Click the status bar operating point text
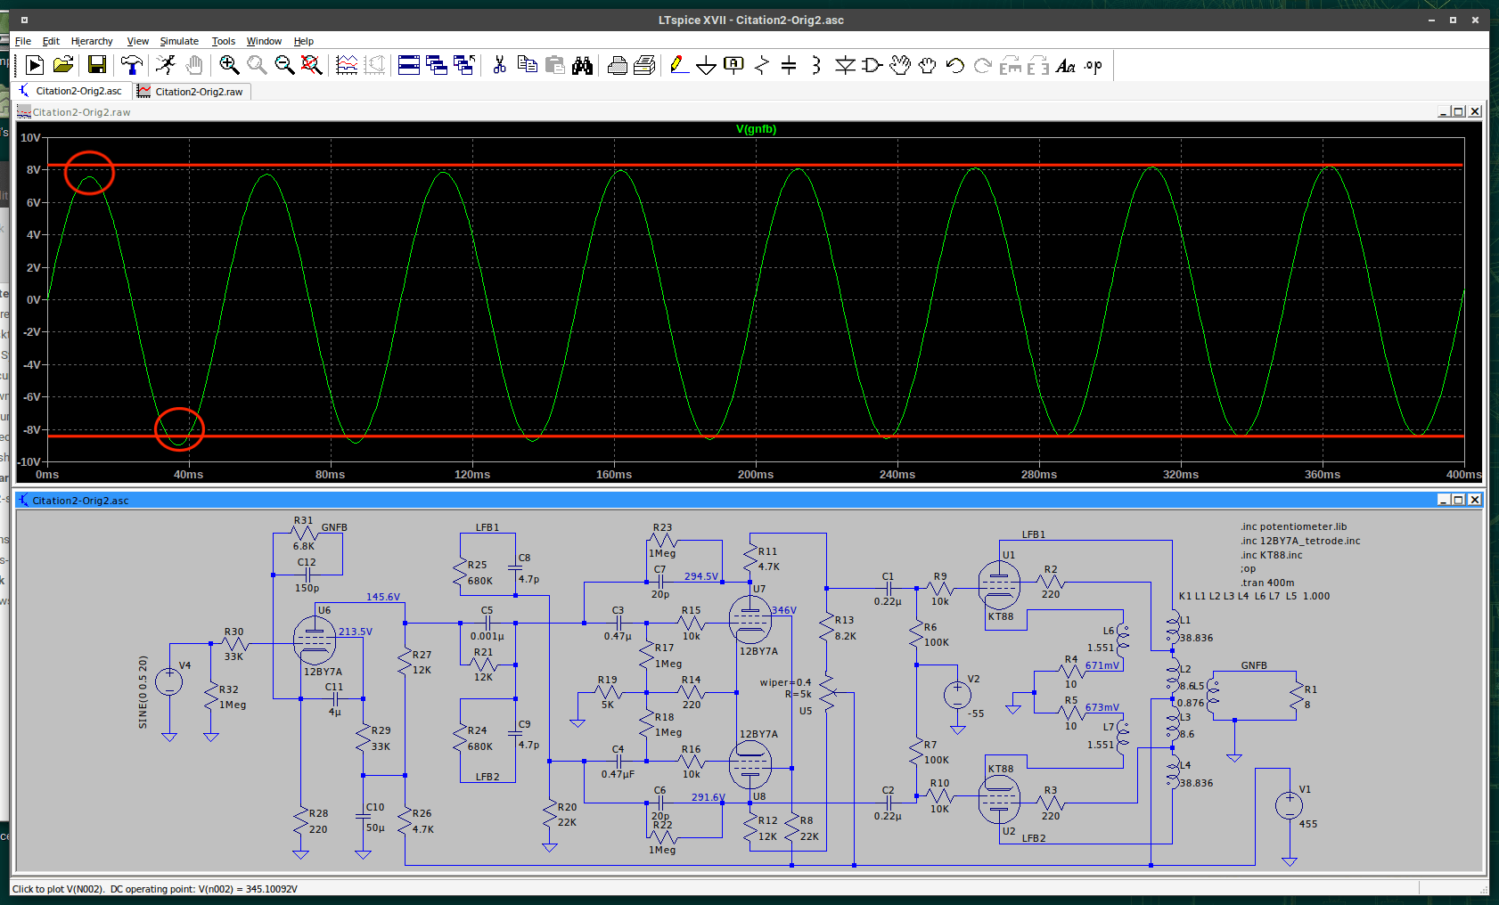The height and width of the screenshot is (905, 1499). 155,889
